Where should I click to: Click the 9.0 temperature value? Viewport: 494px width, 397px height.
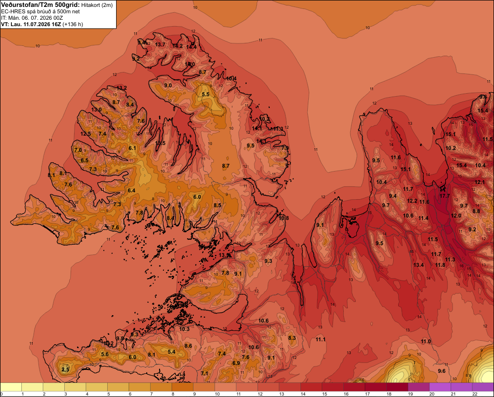(168, 86)
